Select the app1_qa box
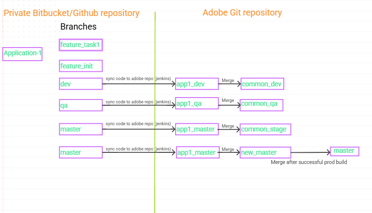The height and width of the screenshot is (213, 372). pyautogui.click(x=197, y=103)
